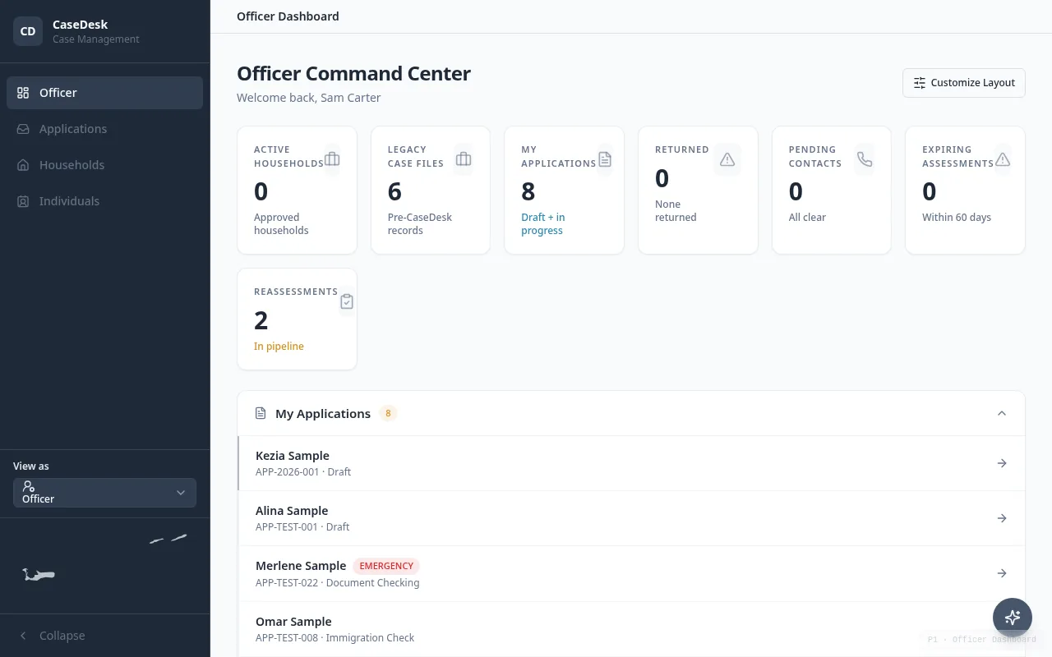1052x657 pixels.
Task: Click the EMERGENCY tag on Merlene Sample
Action: [x=386, y=566]
